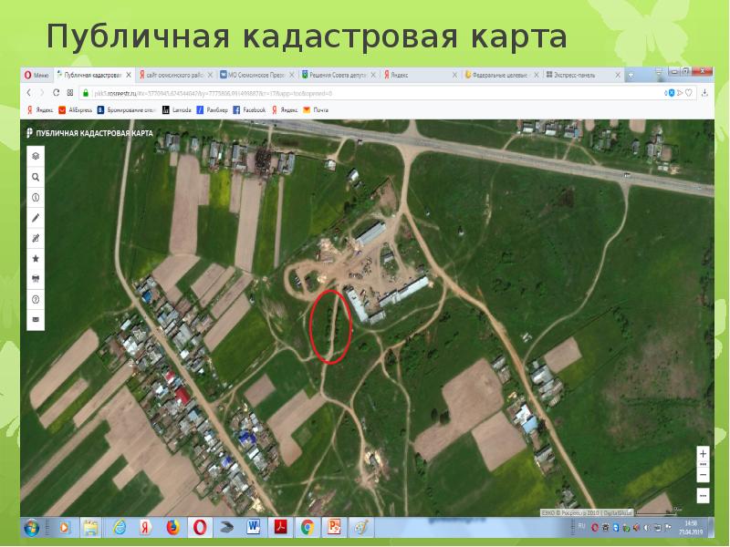Viewport: 730px width, 547px height.
Task: Open help question mark icon
Action: click(36, 299)
